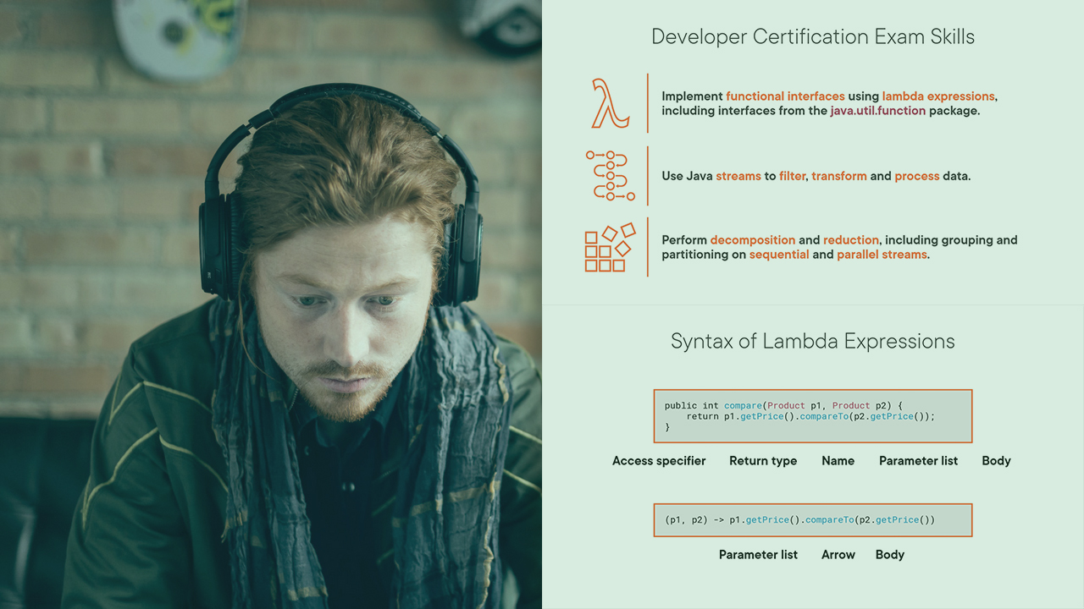Click the "Arrow" label below the lambda snippet
Image resolution: width=1084 pixels, height=609 pixels.
838,554
